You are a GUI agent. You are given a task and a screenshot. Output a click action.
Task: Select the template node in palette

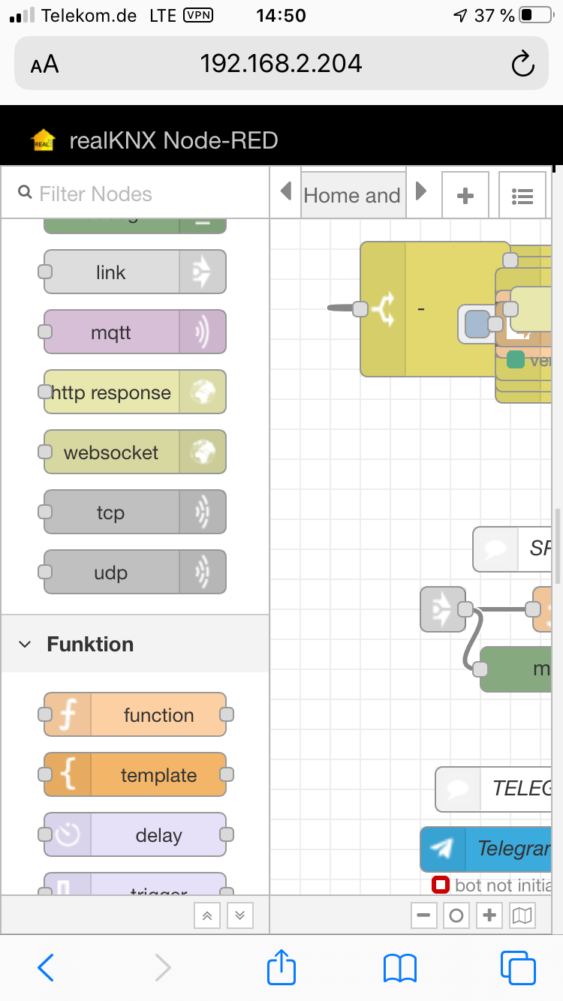135,775
